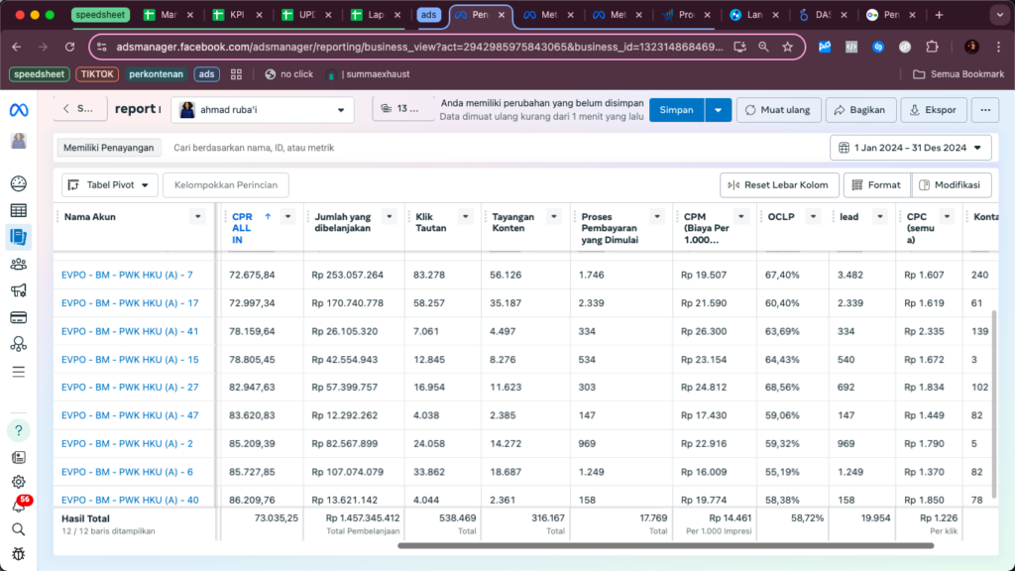
Task: Open the three-dot more options button
Action: 984,110
